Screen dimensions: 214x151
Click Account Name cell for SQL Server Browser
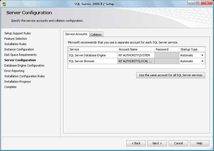pos(136,61)
